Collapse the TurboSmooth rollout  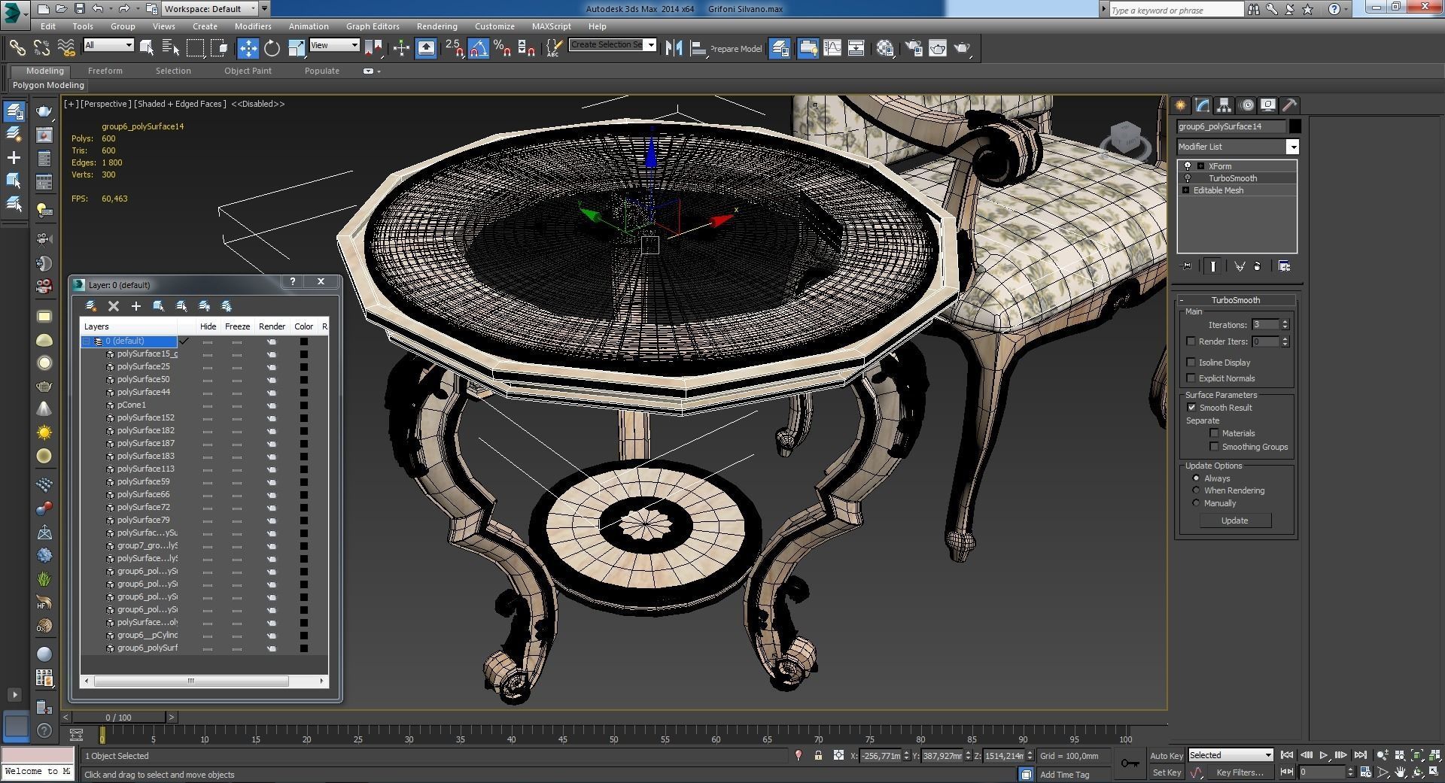pos(1182,300)
